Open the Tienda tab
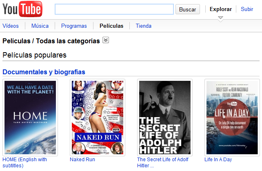Screen dimensions: 262x171 pyautogui.click(x=144, y=26)
